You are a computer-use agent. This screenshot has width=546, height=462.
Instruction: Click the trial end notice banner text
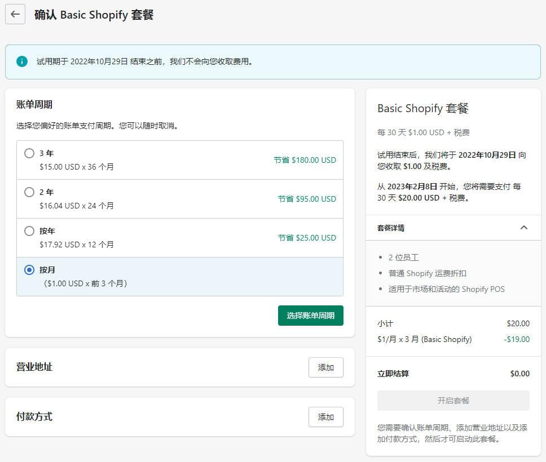click(145, 61)
